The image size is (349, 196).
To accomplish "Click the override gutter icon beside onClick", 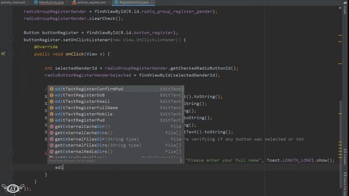I will 3,54.
